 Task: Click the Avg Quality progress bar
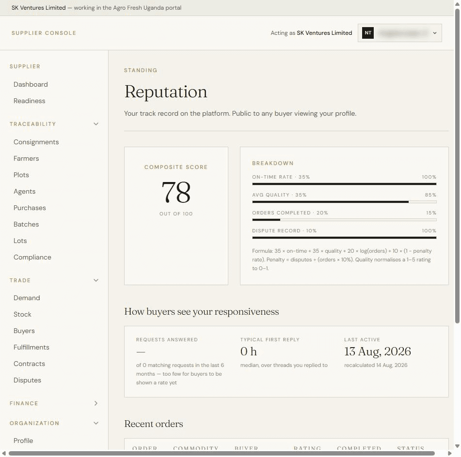coord(344,202)
